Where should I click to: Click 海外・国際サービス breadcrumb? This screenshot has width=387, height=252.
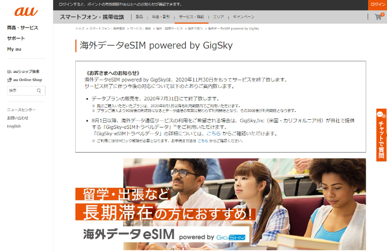point(169,28)
